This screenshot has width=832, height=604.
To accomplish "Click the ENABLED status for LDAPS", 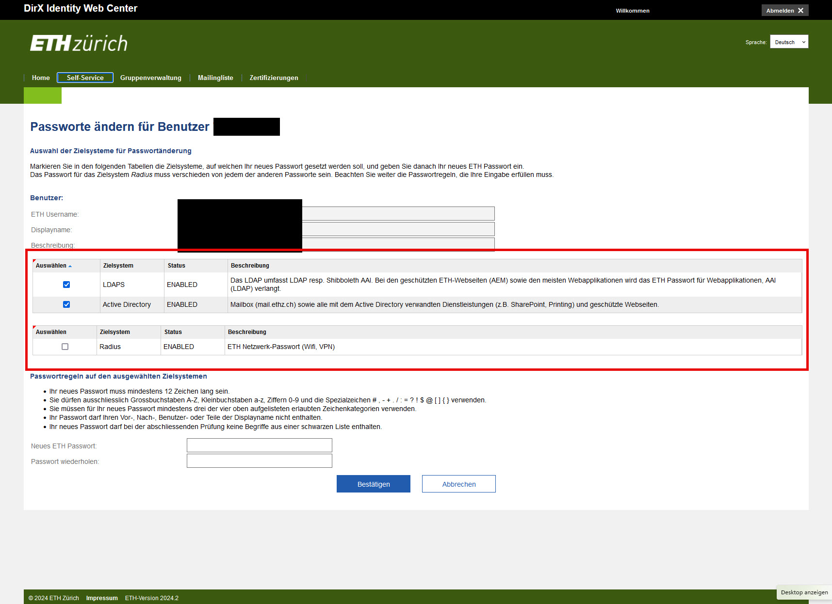I will click(x=182, y=285).
